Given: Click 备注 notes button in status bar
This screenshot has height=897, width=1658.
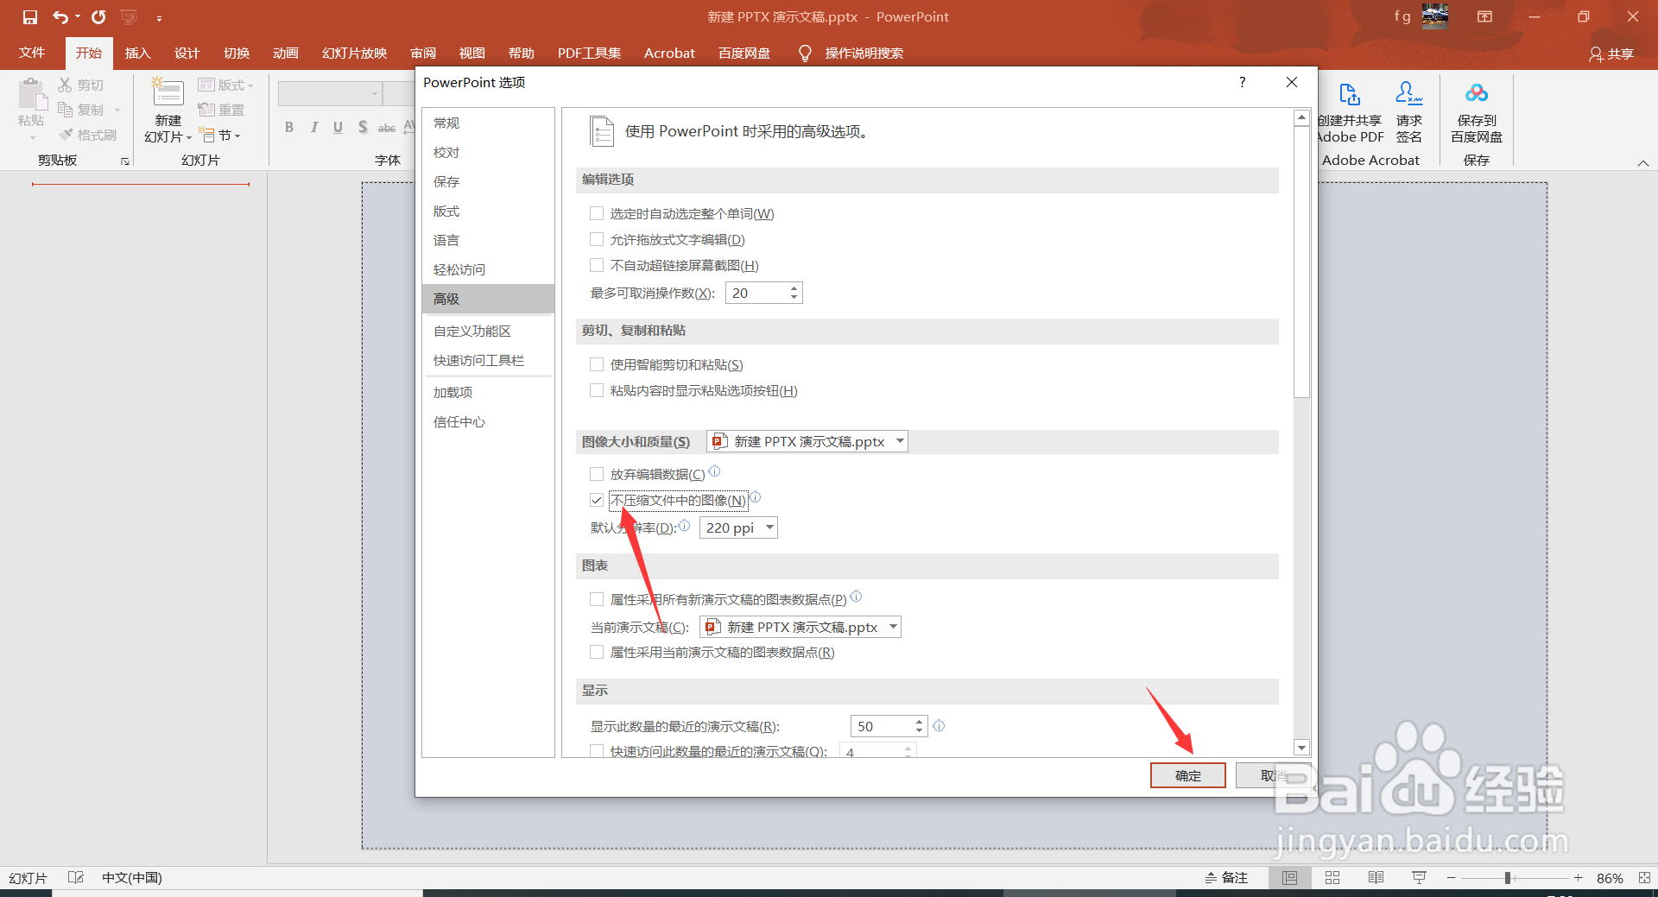Looking at the screenshot, I should 1226,878.
